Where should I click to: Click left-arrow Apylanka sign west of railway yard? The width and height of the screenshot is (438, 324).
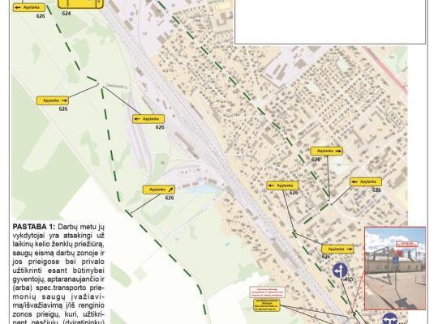coord(148,119)
